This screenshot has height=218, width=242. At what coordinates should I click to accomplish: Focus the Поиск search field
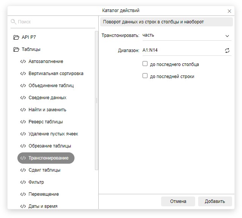(55, 22)
